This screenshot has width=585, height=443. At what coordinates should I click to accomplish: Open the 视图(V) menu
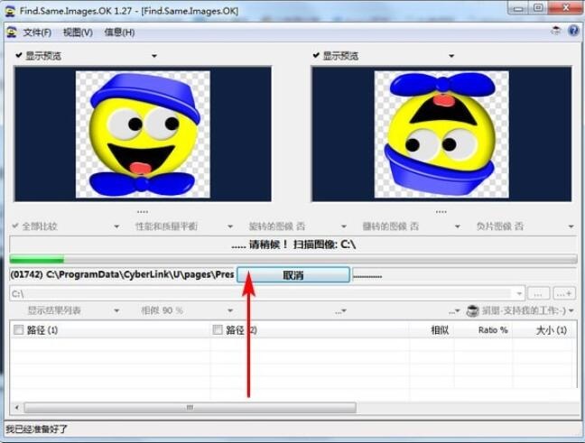(x=78, y=32)
